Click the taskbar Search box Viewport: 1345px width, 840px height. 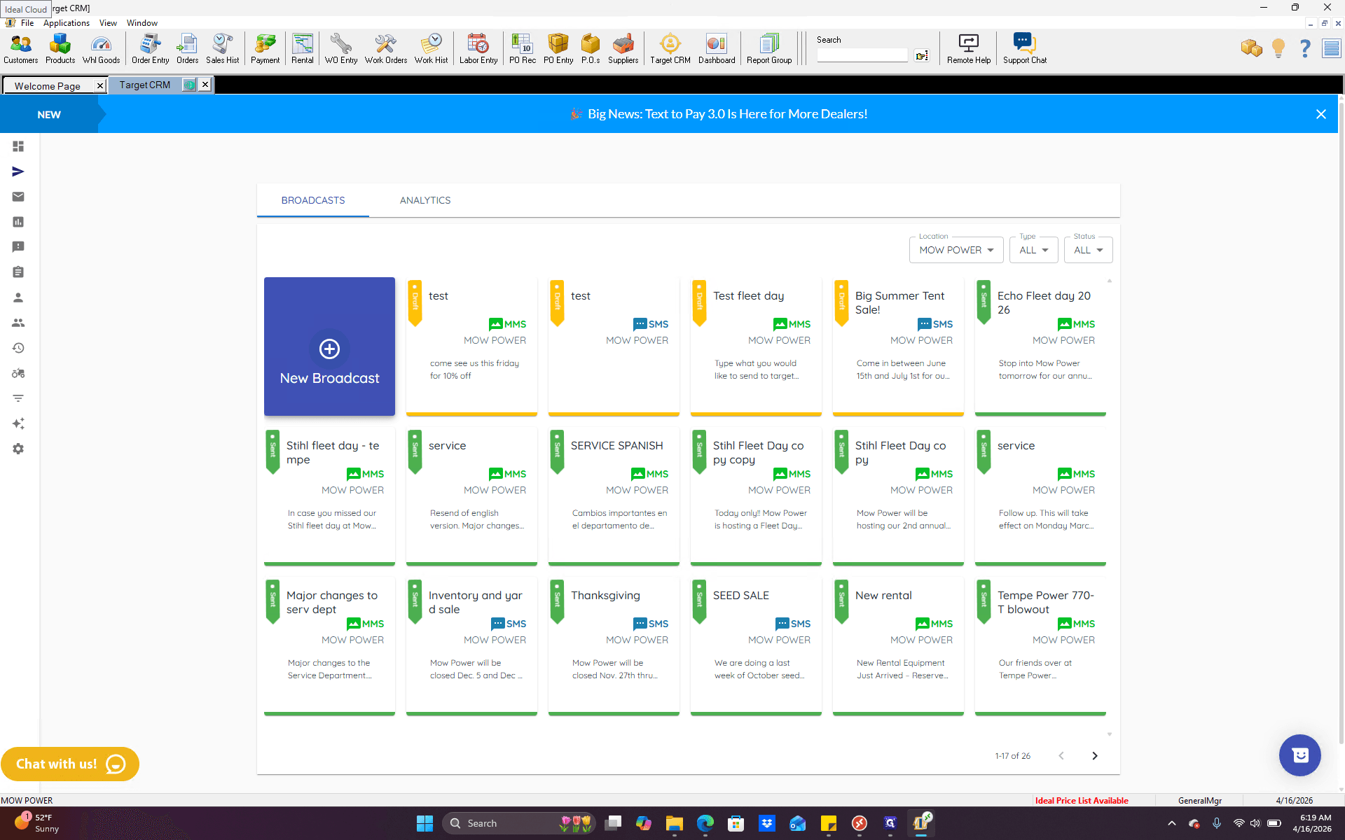point(518,823)
